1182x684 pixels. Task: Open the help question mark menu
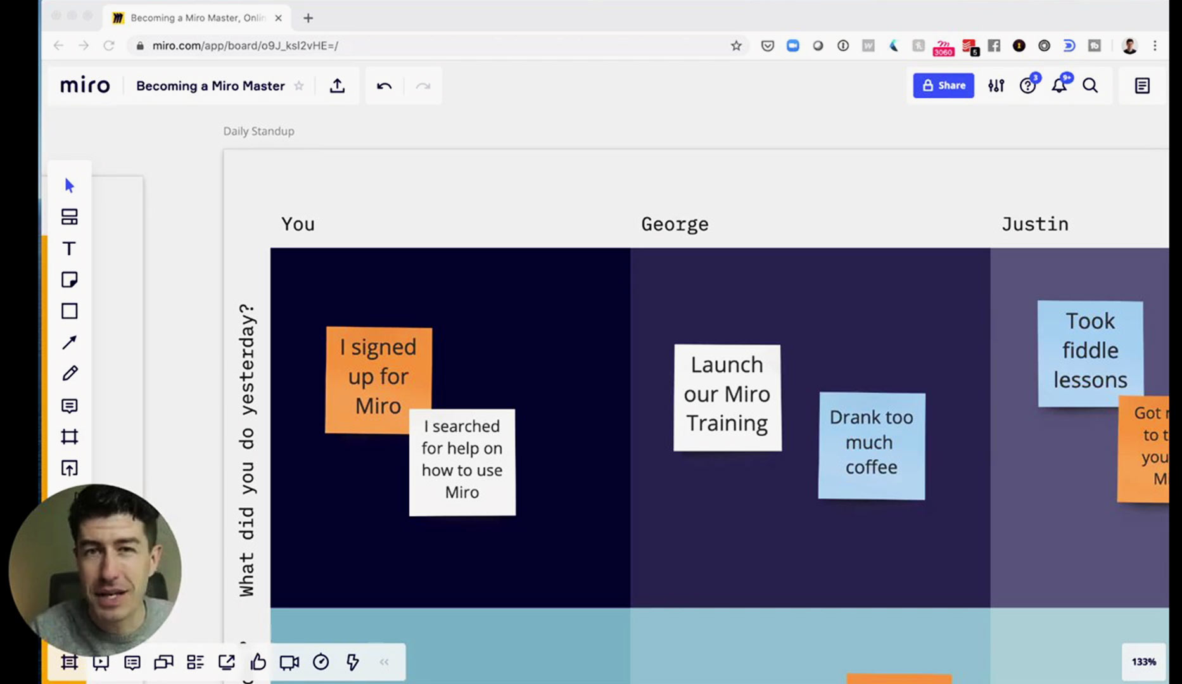pos(1027,85)
